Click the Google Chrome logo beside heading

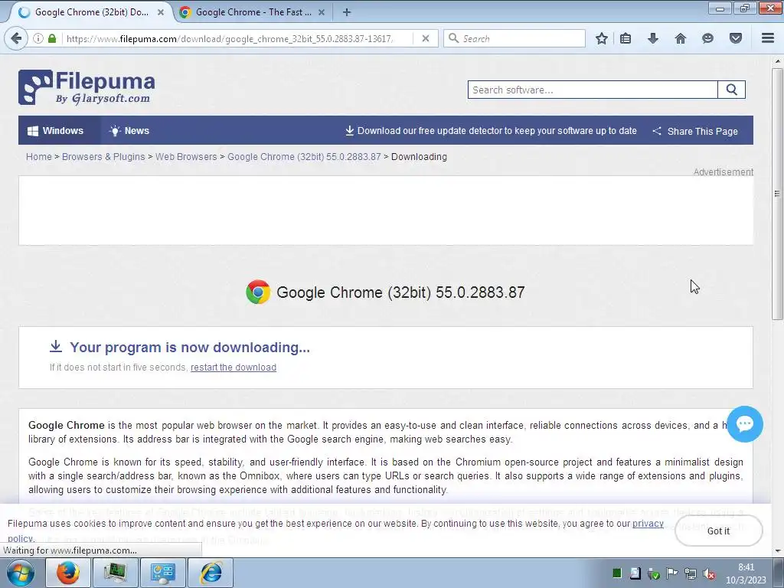(x=258, y=292)
